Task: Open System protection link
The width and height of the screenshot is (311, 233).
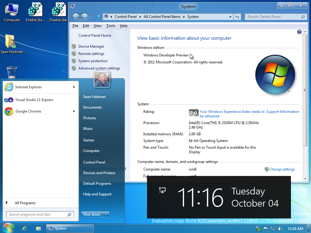Action: tap(93, 61)
